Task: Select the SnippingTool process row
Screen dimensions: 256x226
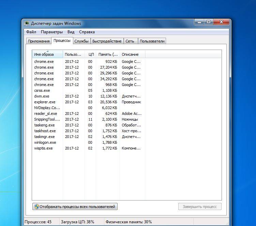Action: [47, 119]
